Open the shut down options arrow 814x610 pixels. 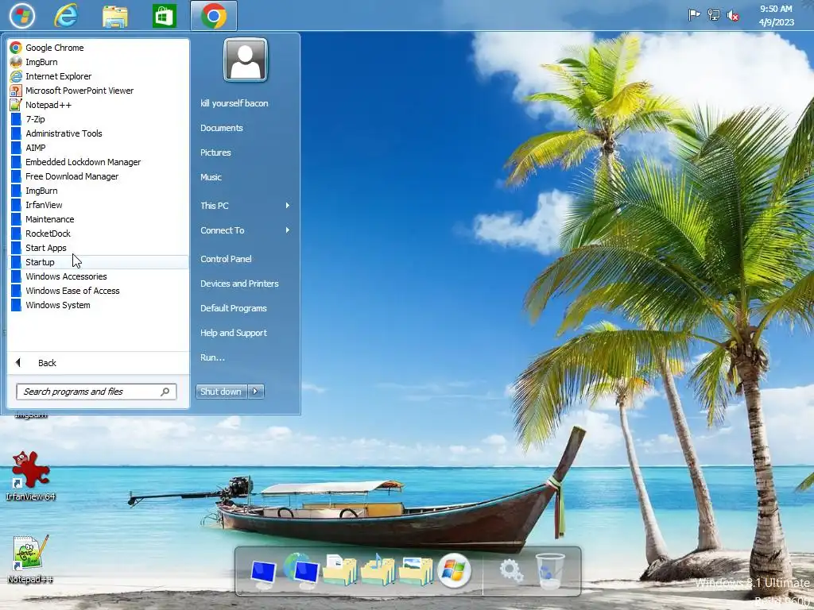tap(256, 392)
